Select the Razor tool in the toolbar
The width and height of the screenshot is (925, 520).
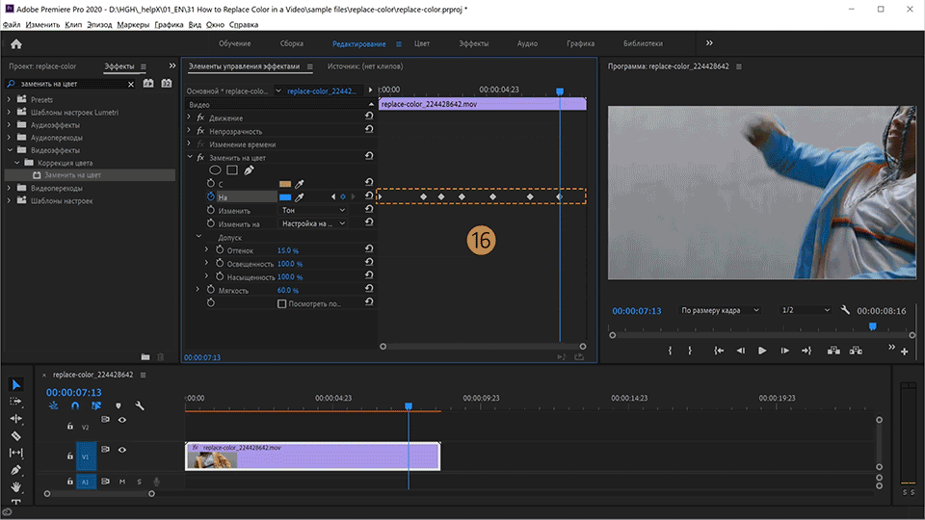(15, 435)
